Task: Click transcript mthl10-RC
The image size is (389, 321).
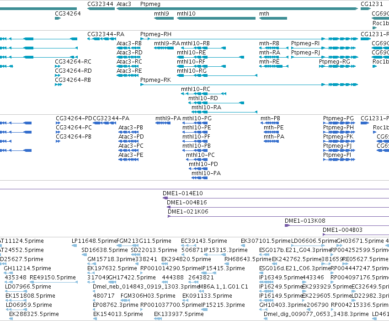Action: coord(196,89)
